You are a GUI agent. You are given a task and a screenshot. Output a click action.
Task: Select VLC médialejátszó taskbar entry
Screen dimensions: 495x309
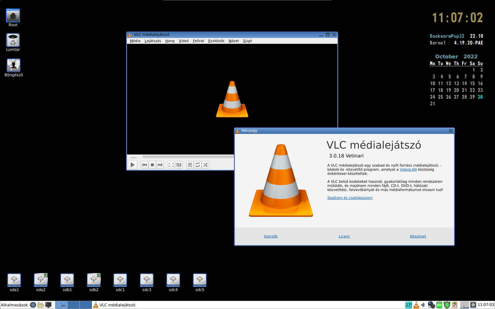click(114, 305)
